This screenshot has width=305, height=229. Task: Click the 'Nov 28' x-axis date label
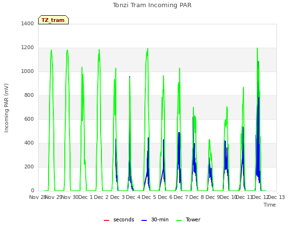[37, 197]
